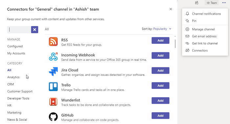Click the chain link icon in menu

coord(187,44)
